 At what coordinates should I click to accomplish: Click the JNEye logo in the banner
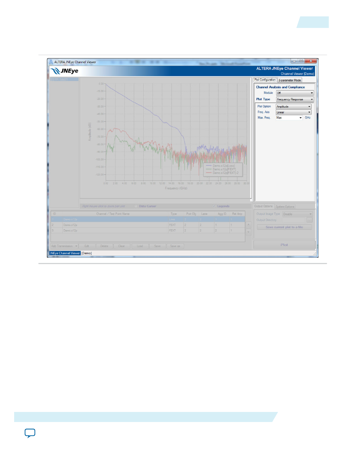point(64,71)
